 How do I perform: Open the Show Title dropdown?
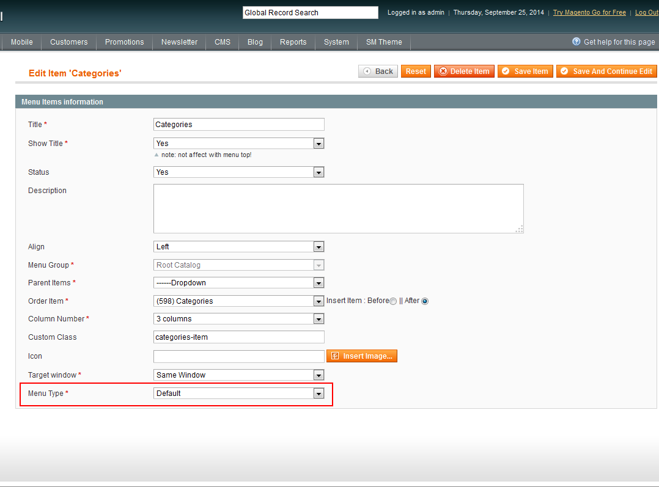tap(238, 144)
